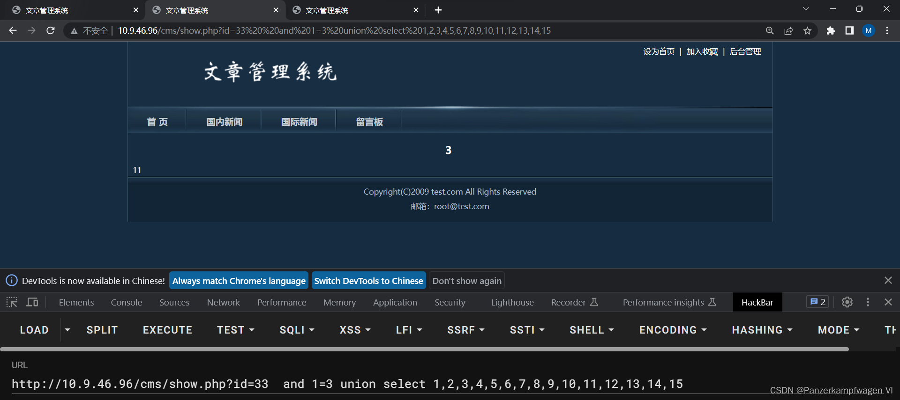
Task: Expand the LFI dropdown
Action: coord(409,330)
